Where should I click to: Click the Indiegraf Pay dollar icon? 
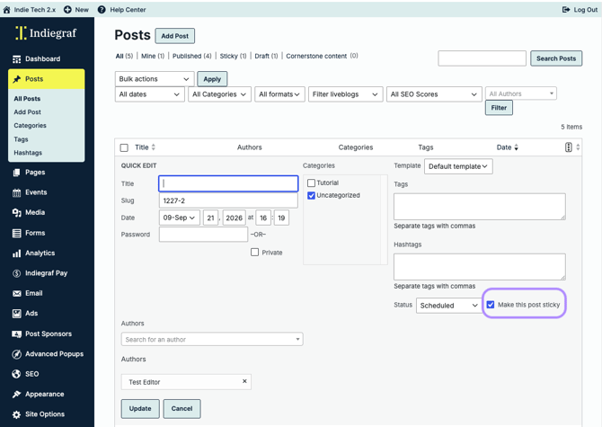tap(16, 273)
